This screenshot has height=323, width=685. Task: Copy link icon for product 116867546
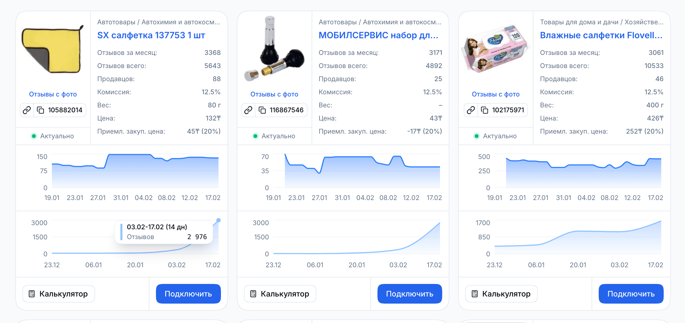(248, 110)
